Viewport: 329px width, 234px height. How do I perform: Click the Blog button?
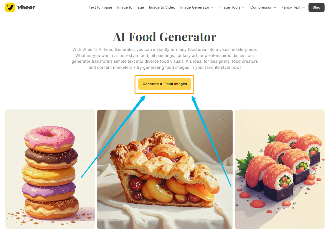pyautogui.click(x=317, y=7)
